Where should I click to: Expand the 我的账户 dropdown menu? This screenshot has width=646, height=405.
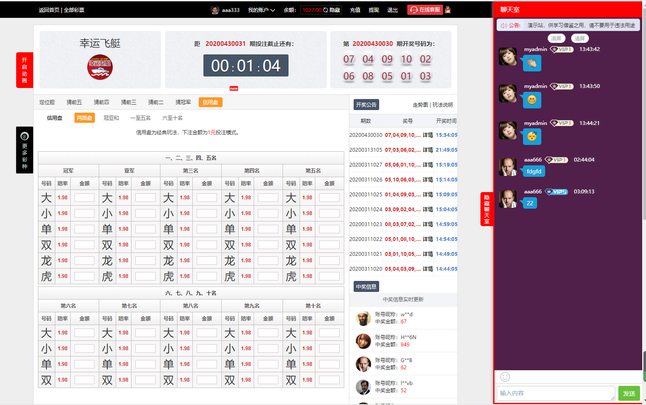click(x=261, y=10)
